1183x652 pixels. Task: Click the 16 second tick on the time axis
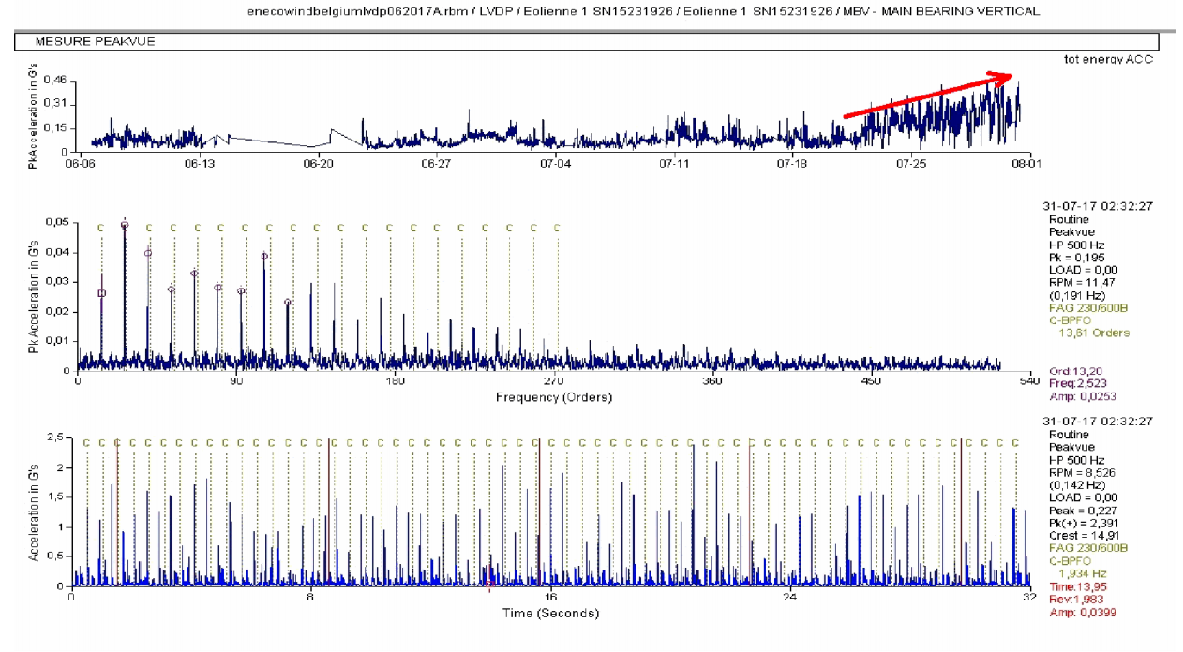coord(551,598)
